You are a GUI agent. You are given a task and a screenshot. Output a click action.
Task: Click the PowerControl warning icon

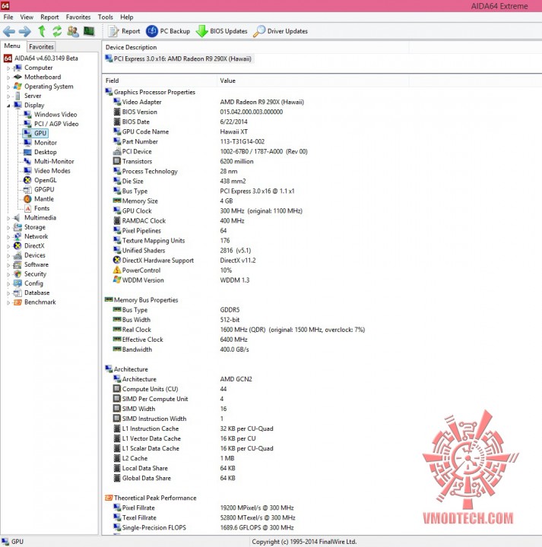(x=117, y=270)
